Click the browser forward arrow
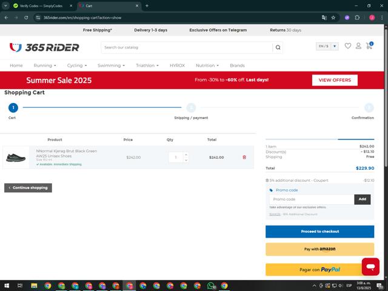388x291 pixels. pyautogui.click(x=16, y=18)
